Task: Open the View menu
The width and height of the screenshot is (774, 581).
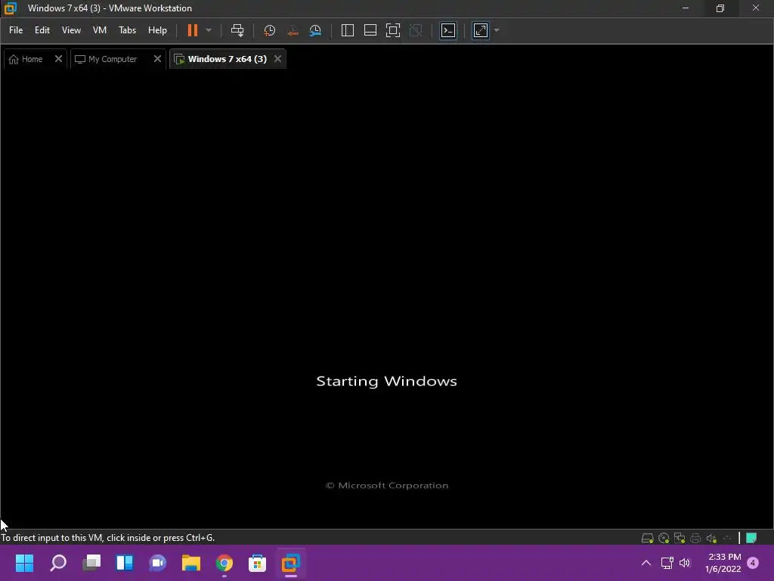Action: 71,30
